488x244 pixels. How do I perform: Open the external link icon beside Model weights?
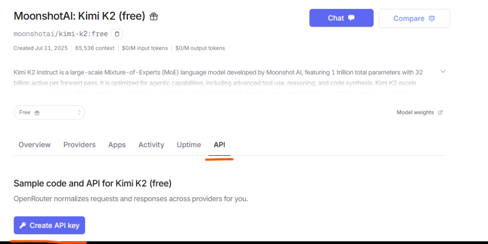440,112
